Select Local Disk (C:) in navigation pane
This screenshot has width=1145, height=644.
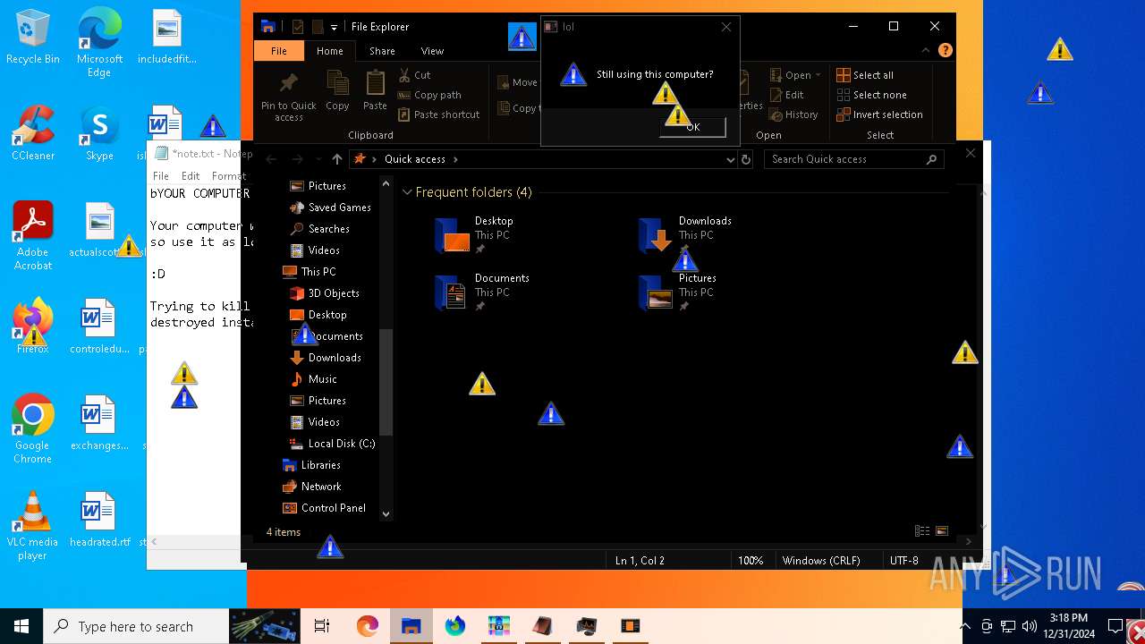coord(332,444)
